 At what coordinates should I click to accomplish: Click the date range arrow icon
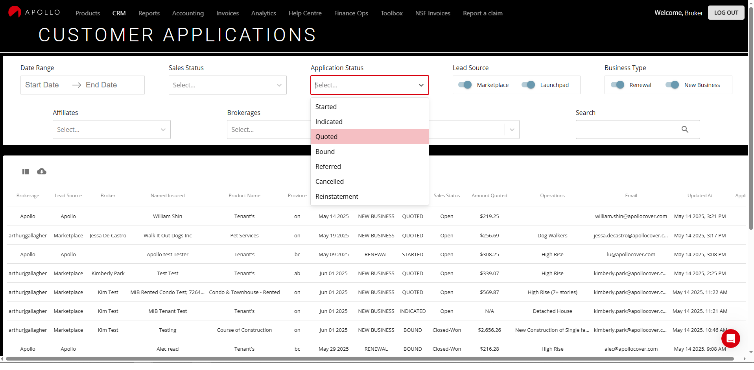pos(77,85)
